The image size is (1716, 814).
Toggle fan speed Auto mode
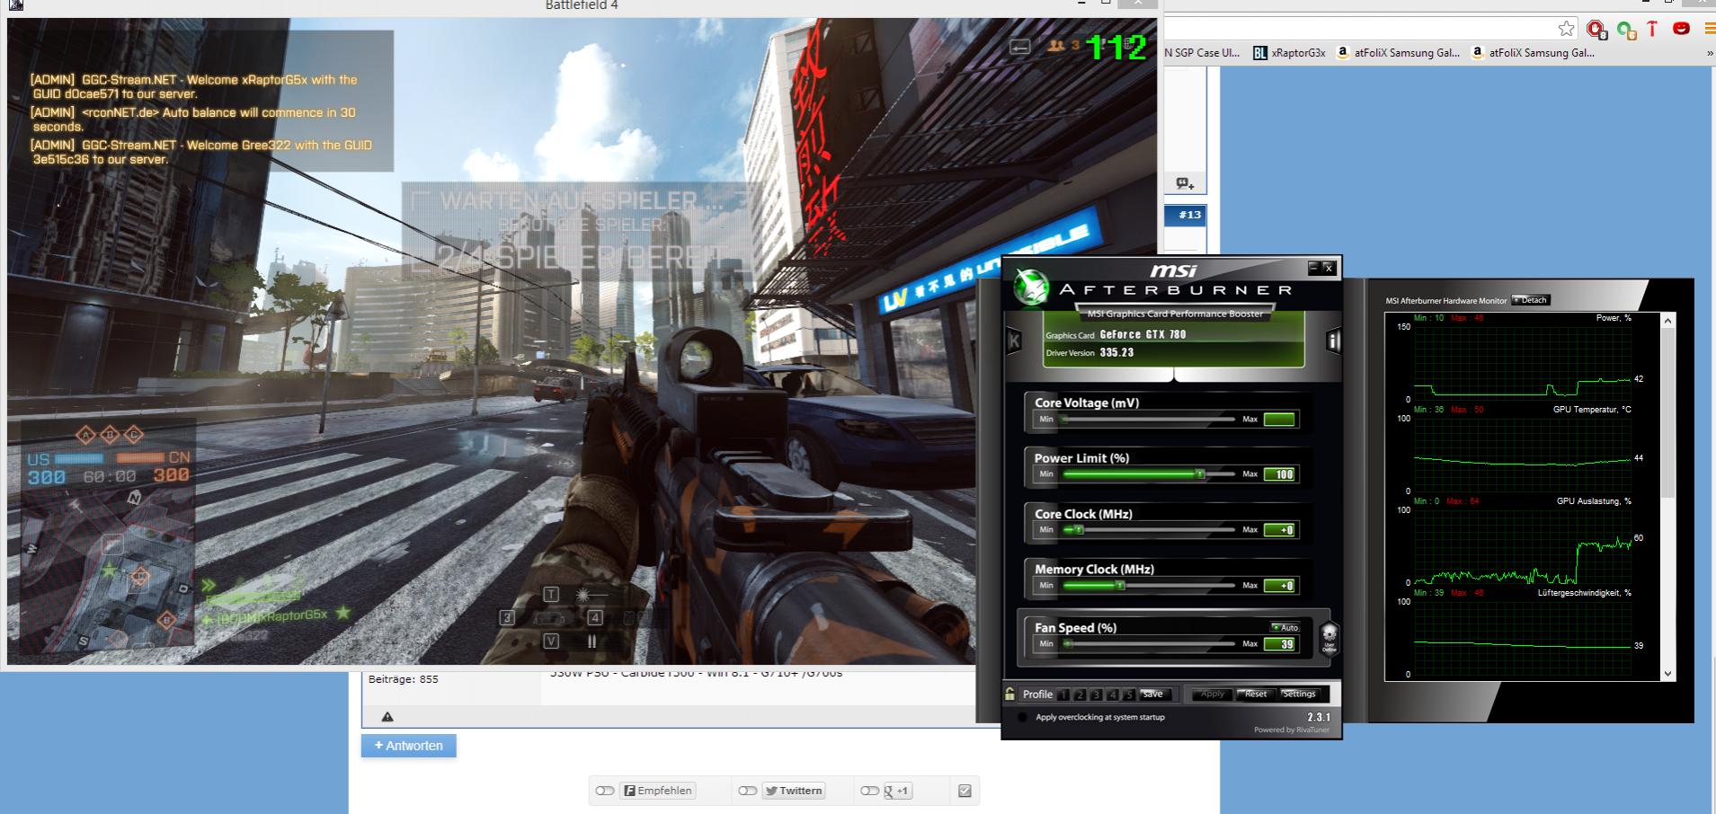[x=1285, y=627]
